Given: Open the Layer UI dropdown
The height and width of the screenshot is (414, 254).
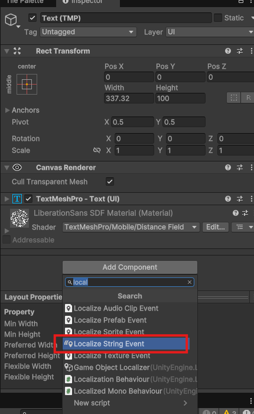Looking at the screenshot, I should tap(210, 32).
